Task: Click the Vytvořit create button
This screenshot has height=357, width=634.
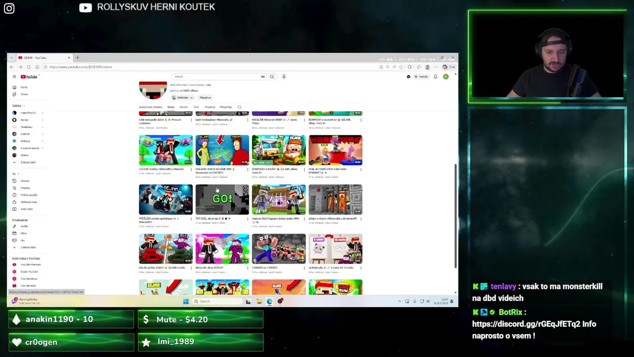Action: (x=422, y=77)
